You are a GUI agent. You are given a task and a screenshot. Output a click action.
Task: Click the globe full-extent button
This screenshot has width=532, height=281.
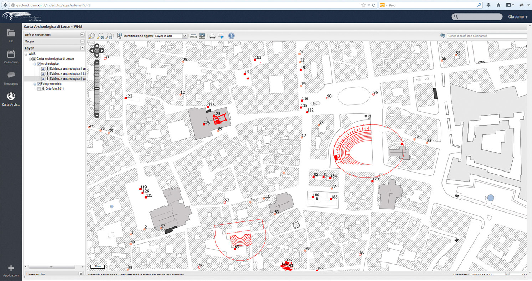tap(97, 51)
